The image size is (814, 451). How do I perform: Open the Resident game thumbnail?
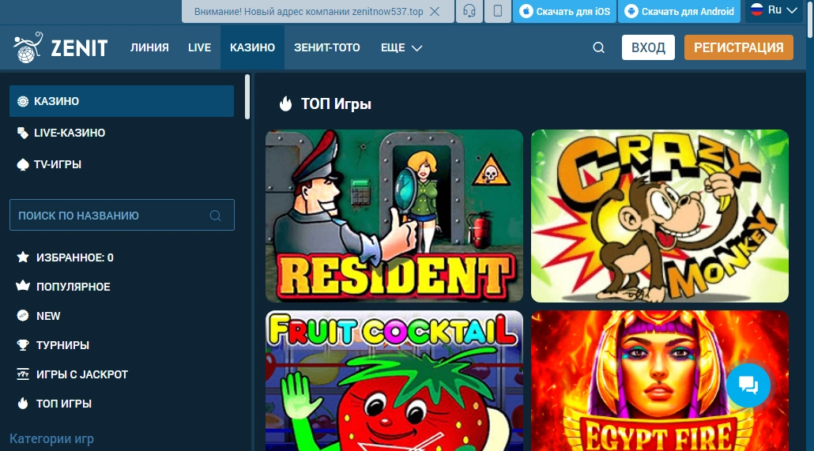(394, 216)
